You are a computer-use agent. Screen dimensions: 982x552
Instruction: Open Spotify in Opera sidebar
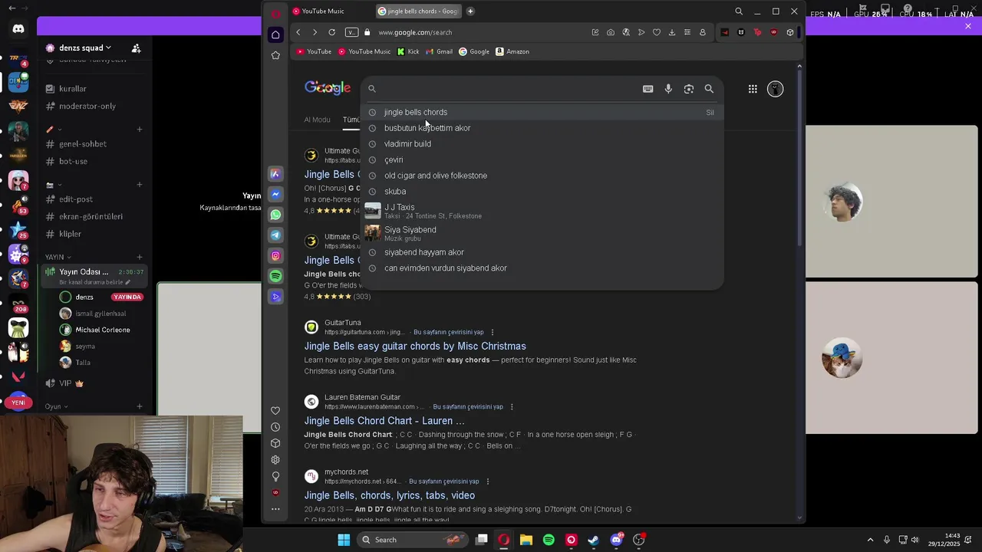coord(275,276)
